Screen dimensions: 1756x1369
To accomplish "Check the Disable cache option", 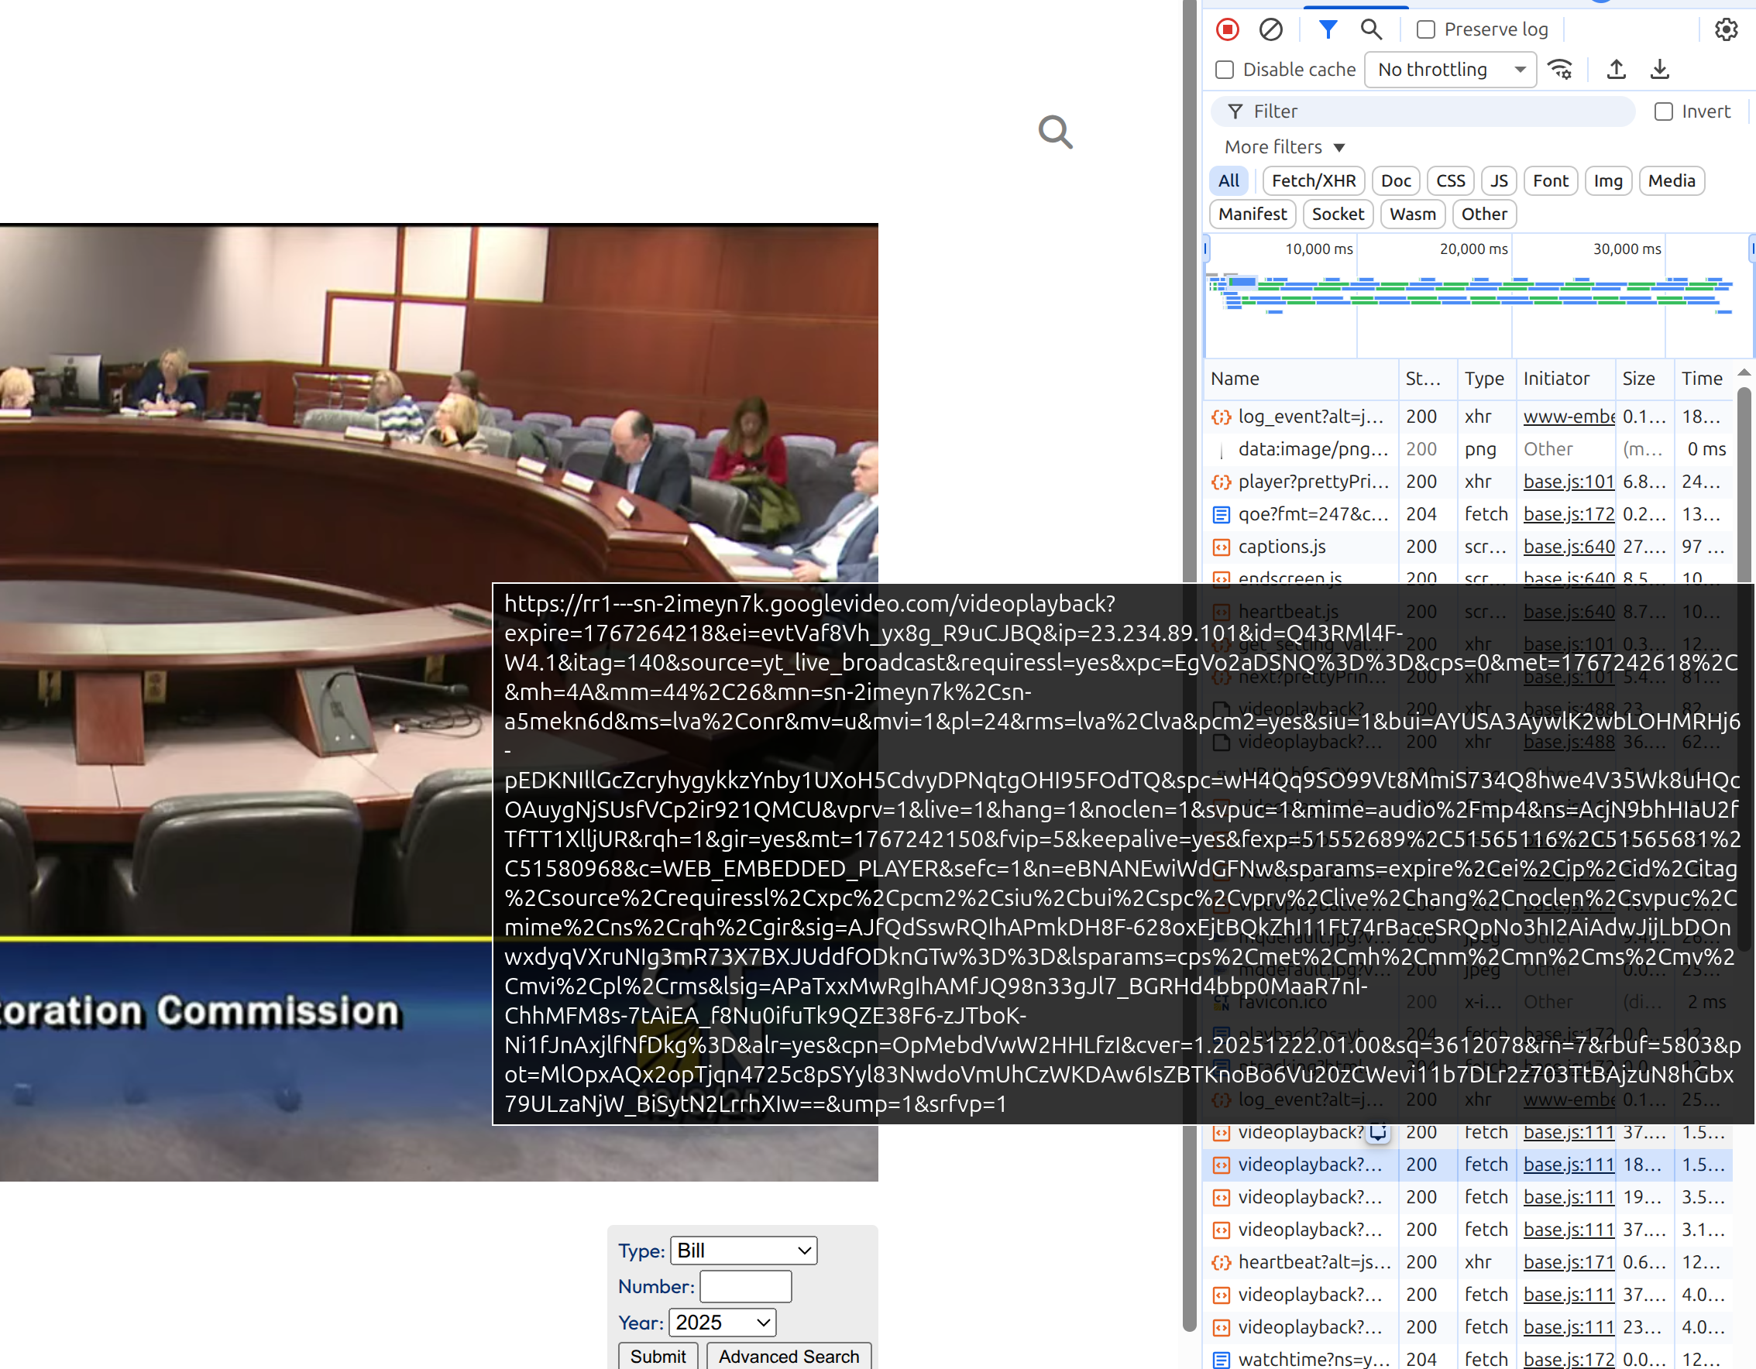I will [x=1225, y=70].
